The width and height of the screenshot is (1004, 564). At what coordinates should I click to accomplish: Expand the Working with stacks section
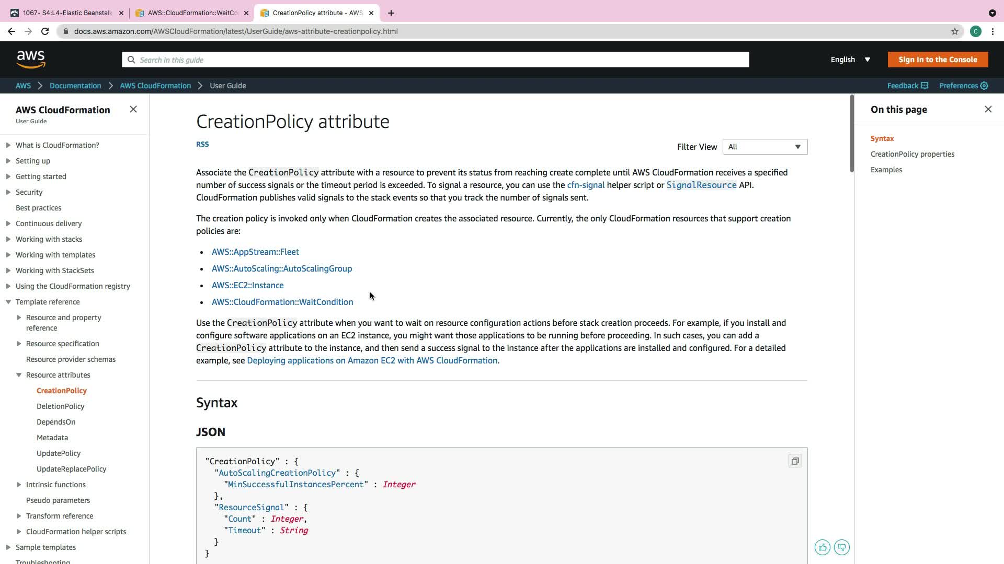[x=8, y=239]
